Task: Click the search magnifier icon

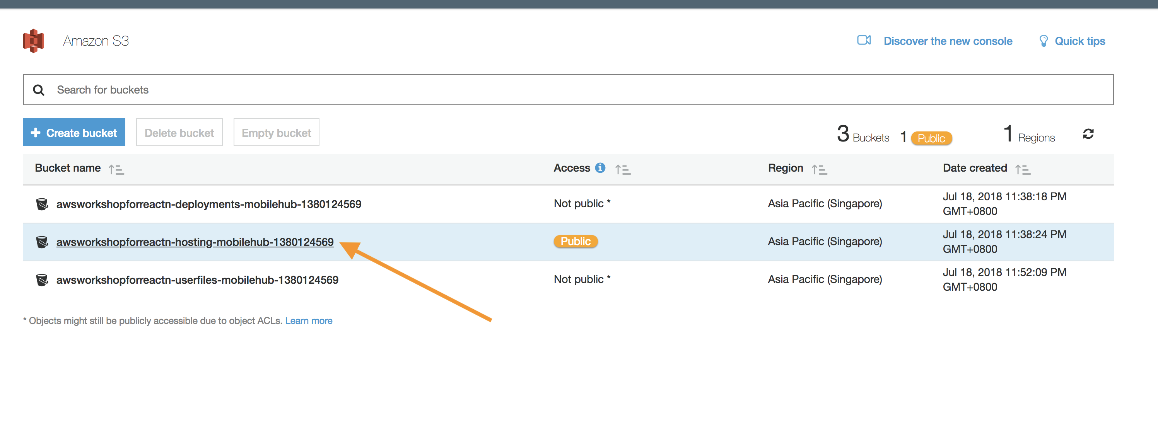Action: [39, 90]
